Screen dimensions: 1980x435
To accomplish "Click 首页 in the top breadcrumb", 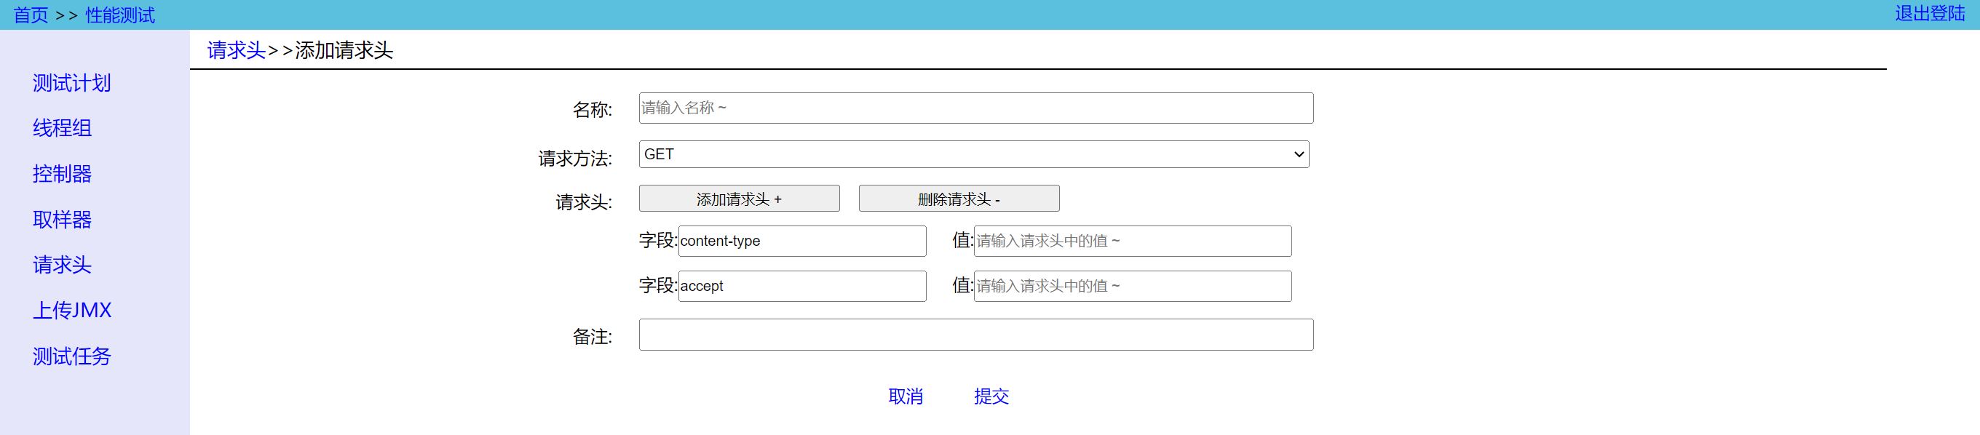I will point(31,15).
